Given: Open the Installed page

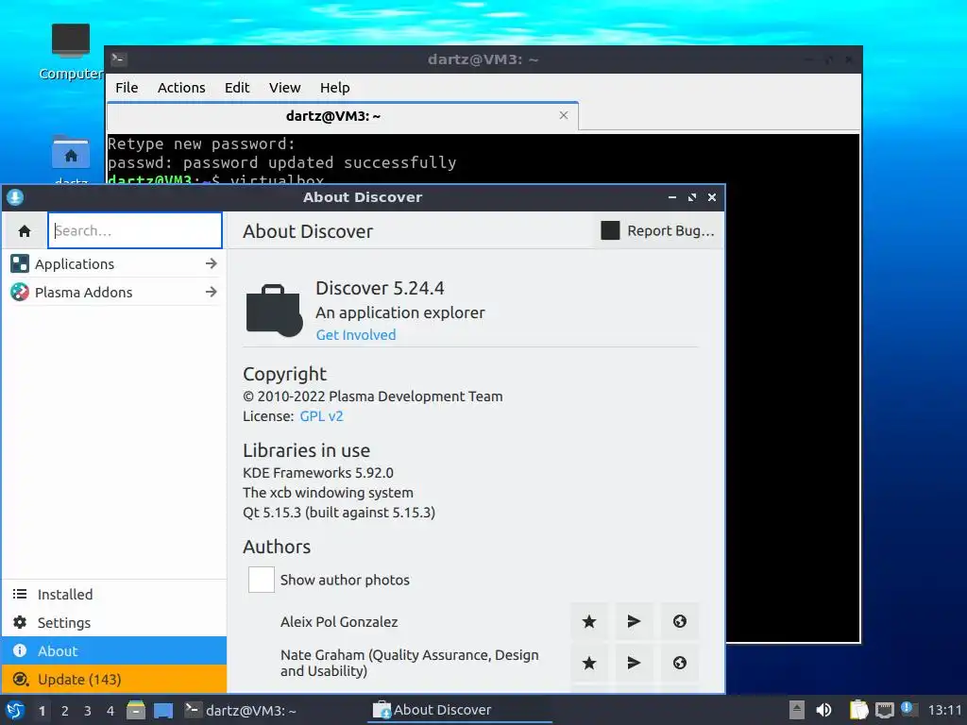Looking at the screenshot, I should [x=114, y=595].
